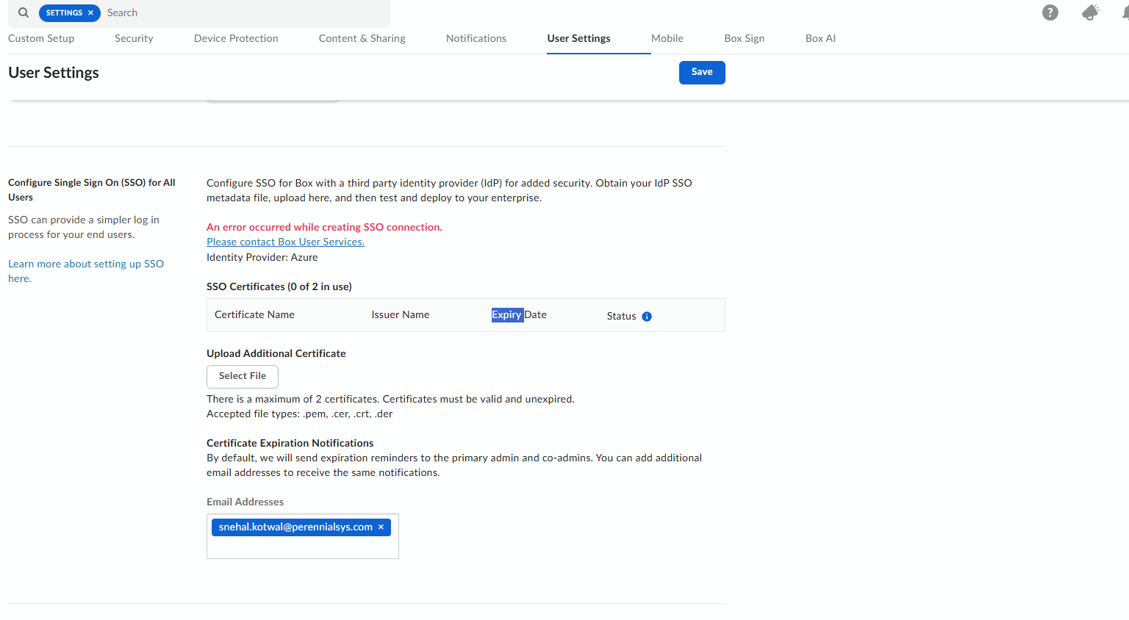Click into the Search field

[243, 13]
